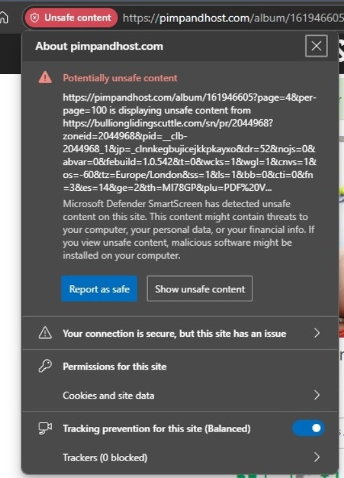
Task: Open Cookies and site data entry
Action: [180, 395]
